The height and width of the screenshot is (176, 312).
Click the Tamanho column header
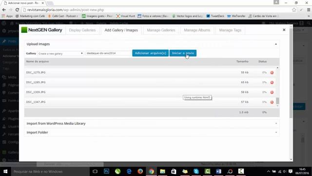pyautogui.click(x=242, y=62)
